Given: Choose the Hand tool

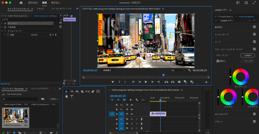Looking at the screenshot, I should 67,97.
